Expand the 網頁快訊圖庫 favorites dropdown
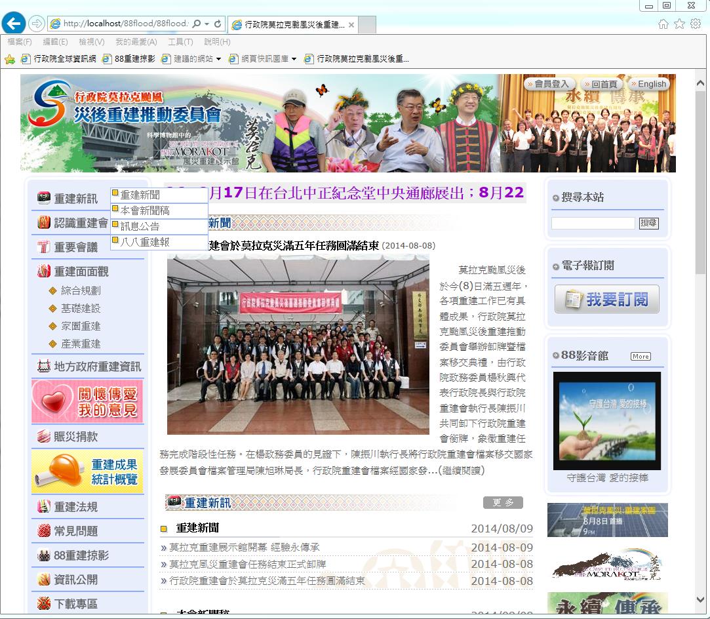This screenshot has height=619, width=710. point(294,59)
